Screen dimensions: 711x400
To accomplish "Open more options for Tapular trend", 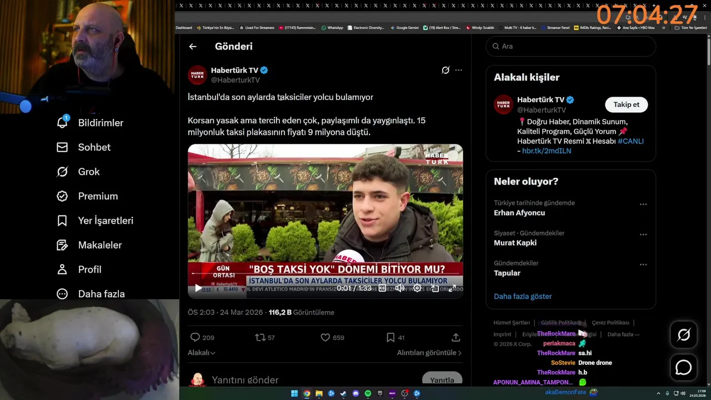I will 643,264.
